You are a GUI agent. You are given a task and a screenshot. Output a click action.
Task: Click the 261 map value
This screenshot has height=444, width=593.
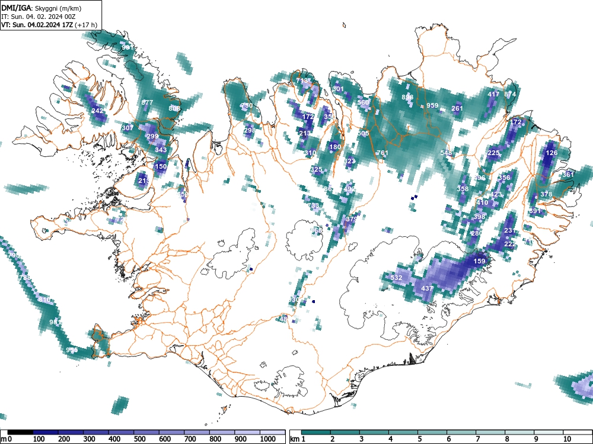457,108
